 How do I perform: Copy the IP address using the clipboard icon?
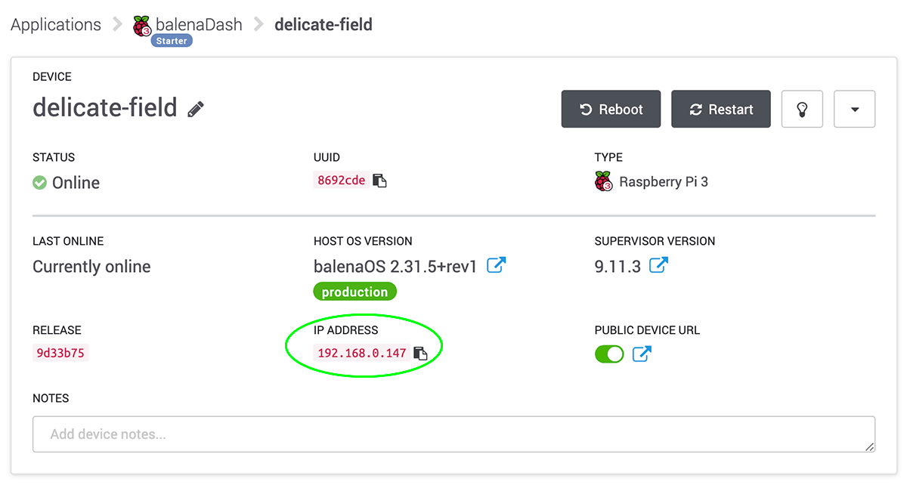coord(420,353)
